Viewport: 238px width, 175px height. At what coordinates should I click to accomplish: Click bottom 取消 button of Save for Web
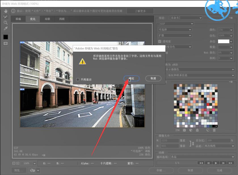tap(190, 170)
